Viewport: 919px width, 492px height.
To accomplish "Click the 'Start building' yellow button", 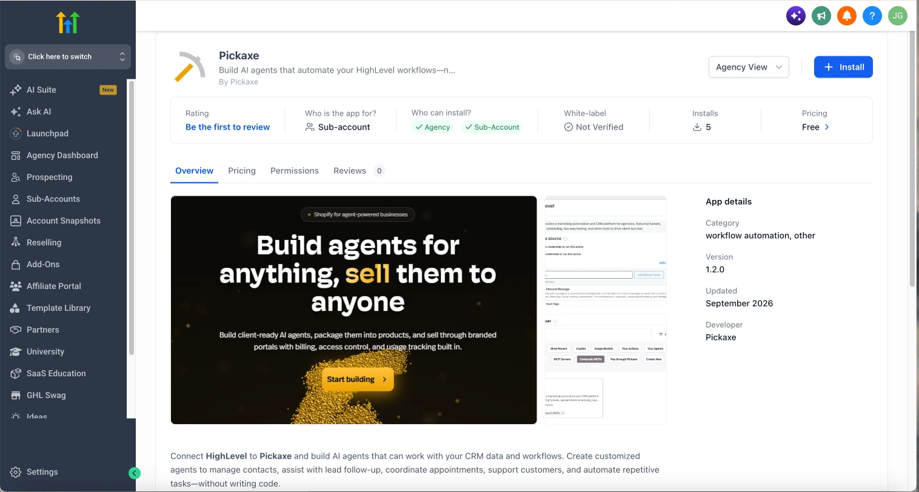I will [358, 379].
